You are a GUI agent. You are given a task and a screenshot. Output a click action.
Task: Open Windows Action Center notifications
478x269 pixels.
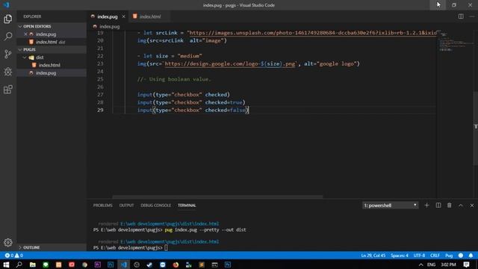point(466,265)
